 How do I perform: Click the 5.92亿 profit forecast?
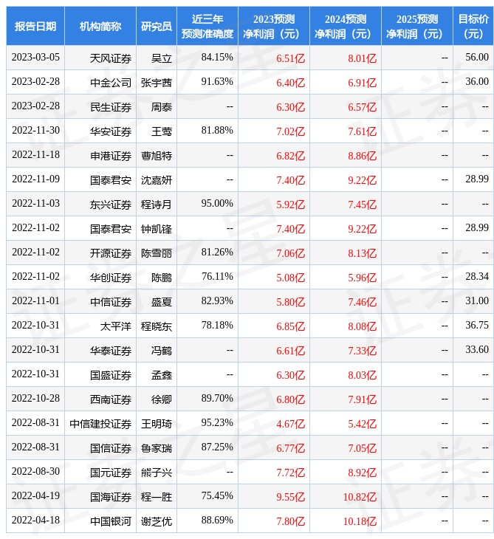pyautogui.click(x=290, y=205)
